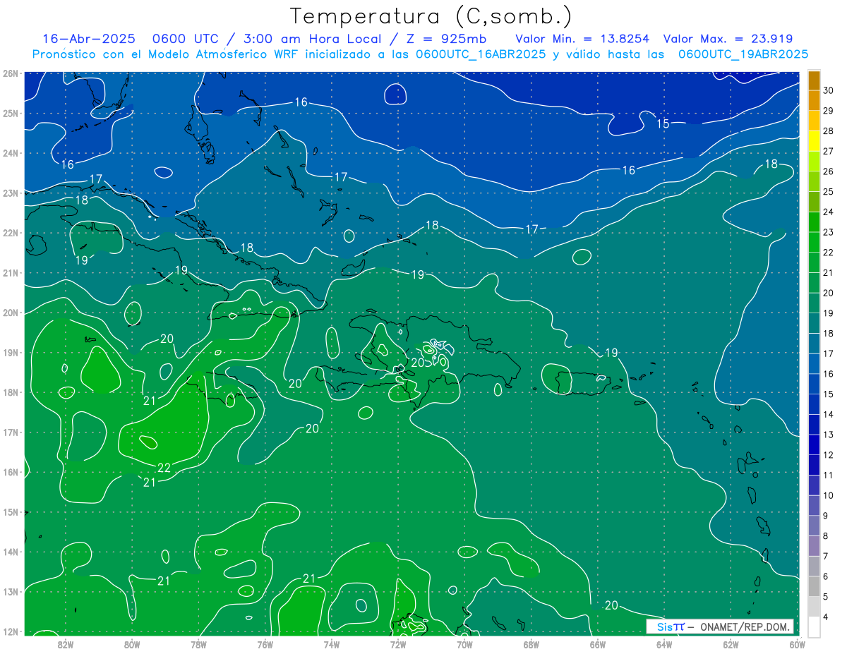Click the "68W" longitude axis label
The height and width of the screenshot is (654, 847).
(x=531, y=644)
